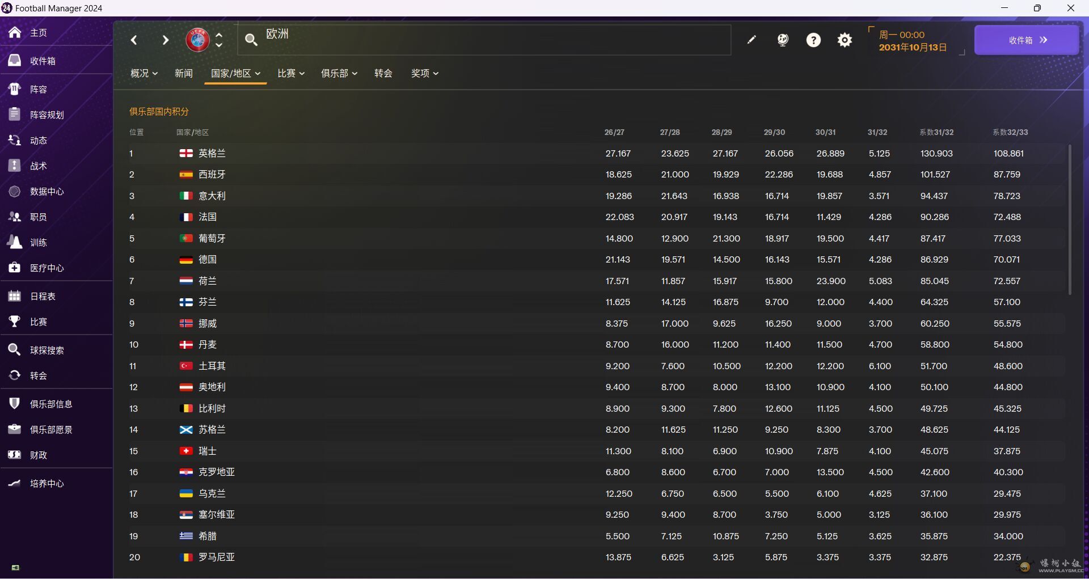Open the 英格兰 England row
This screenshot has height=579, width=1089.
click(596, 153)
